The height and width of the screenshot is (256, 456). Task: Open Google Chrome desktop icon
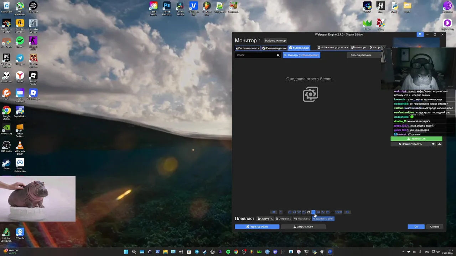tap(6, 113)
